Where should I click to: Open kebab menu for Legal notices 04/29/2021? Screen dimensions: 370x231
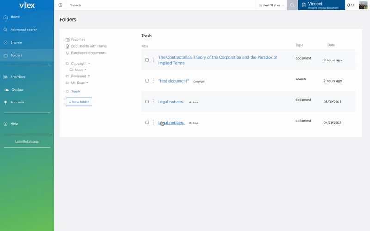coord(153,122)
